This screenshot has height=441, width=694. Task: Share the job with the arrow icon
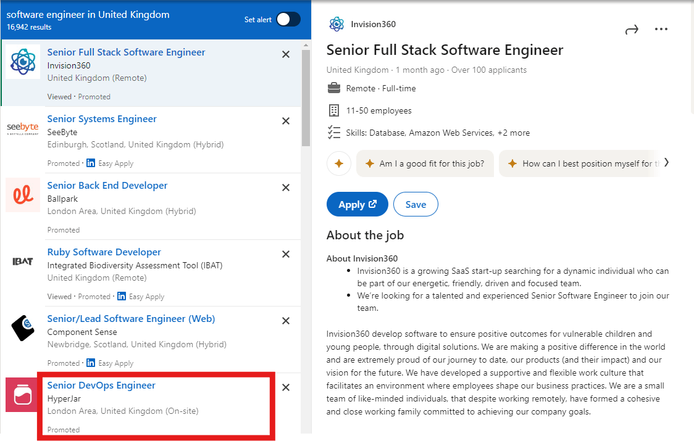pyautogui.click(x=632, y=30)
